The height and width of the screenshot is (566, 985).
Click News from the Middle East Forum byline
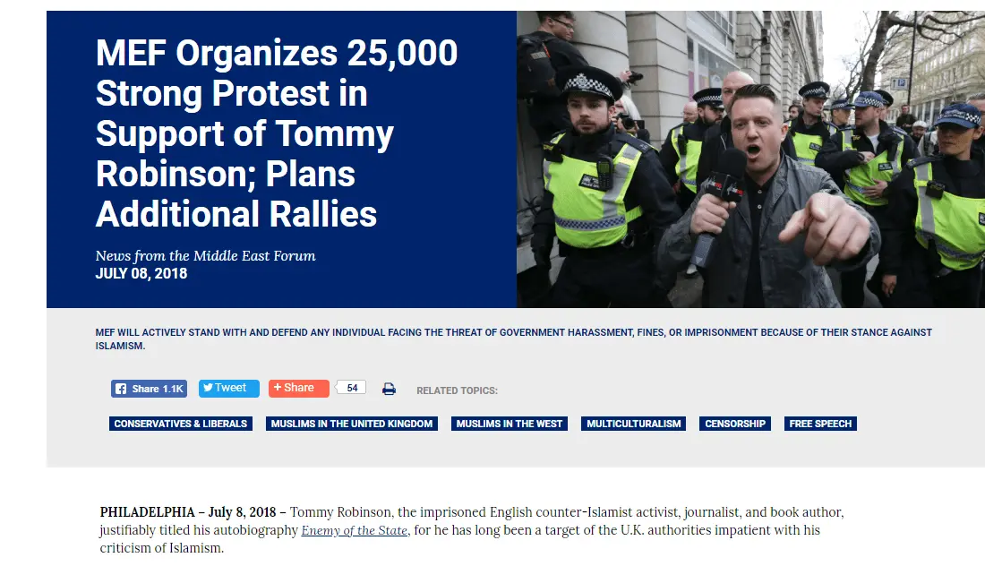point(205,256)
